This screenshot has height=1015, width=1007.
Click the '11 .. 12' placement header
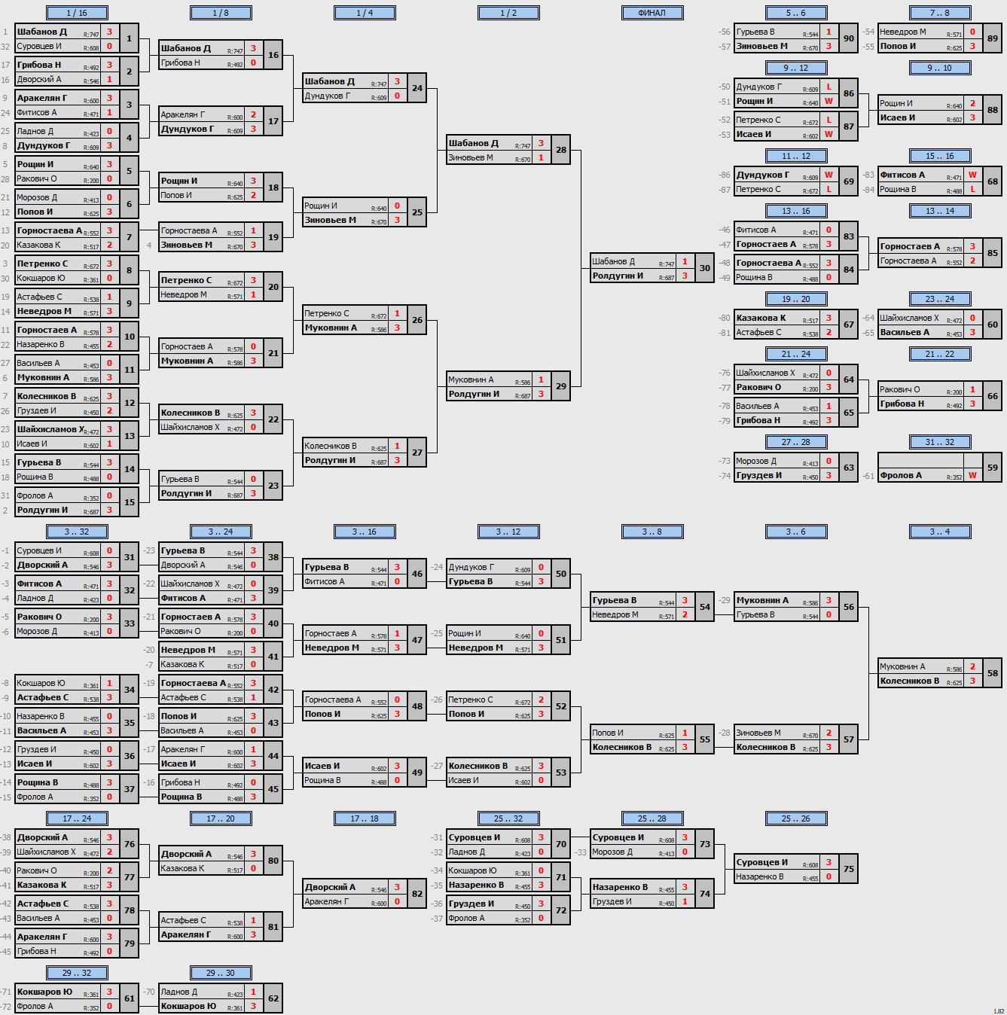pyautogui.click(x=796, y=156)
